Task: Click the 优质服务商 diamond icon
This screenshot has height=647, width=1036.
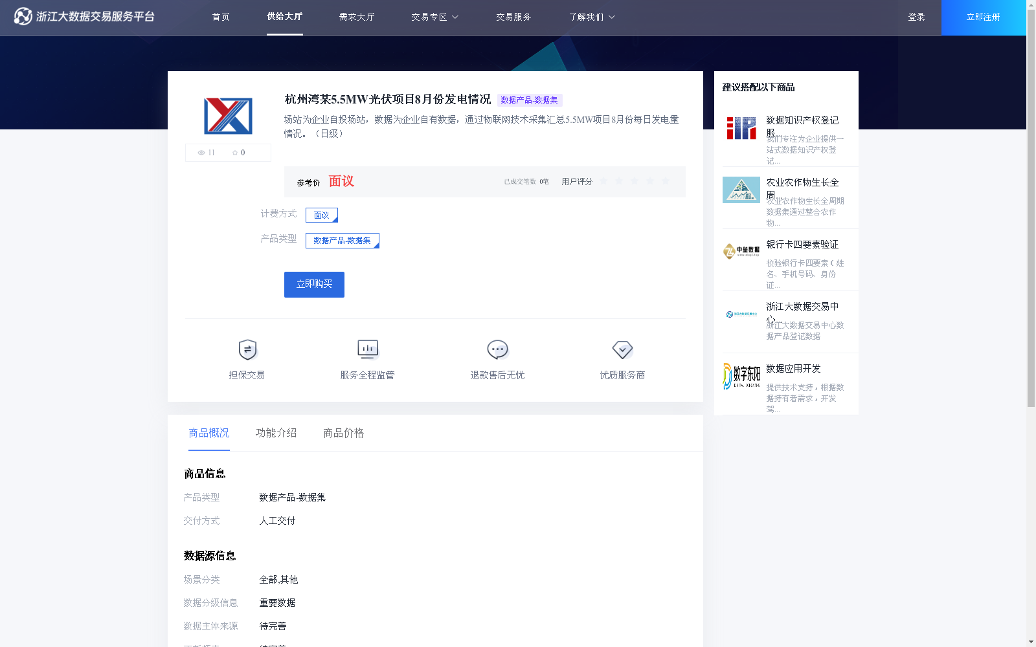Action: click(x=622, y=349)
